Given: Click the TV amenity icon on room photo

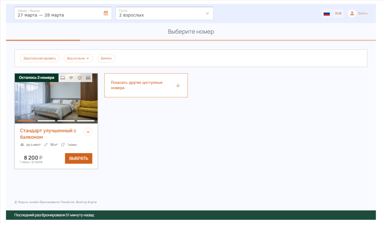Looking at the screenshot, I should tap(63, 78).
